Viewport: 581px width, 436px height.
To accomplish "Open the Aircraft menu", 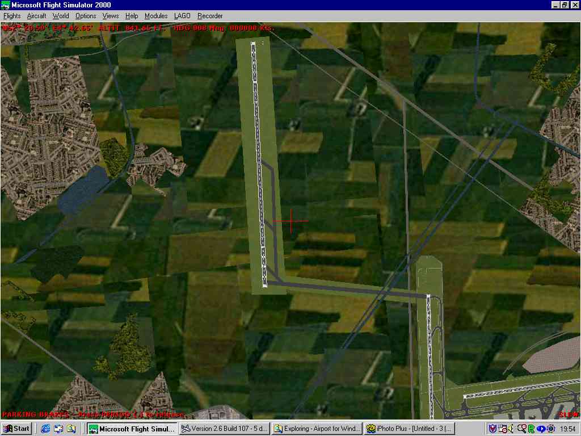I will (x=37, y=16).
